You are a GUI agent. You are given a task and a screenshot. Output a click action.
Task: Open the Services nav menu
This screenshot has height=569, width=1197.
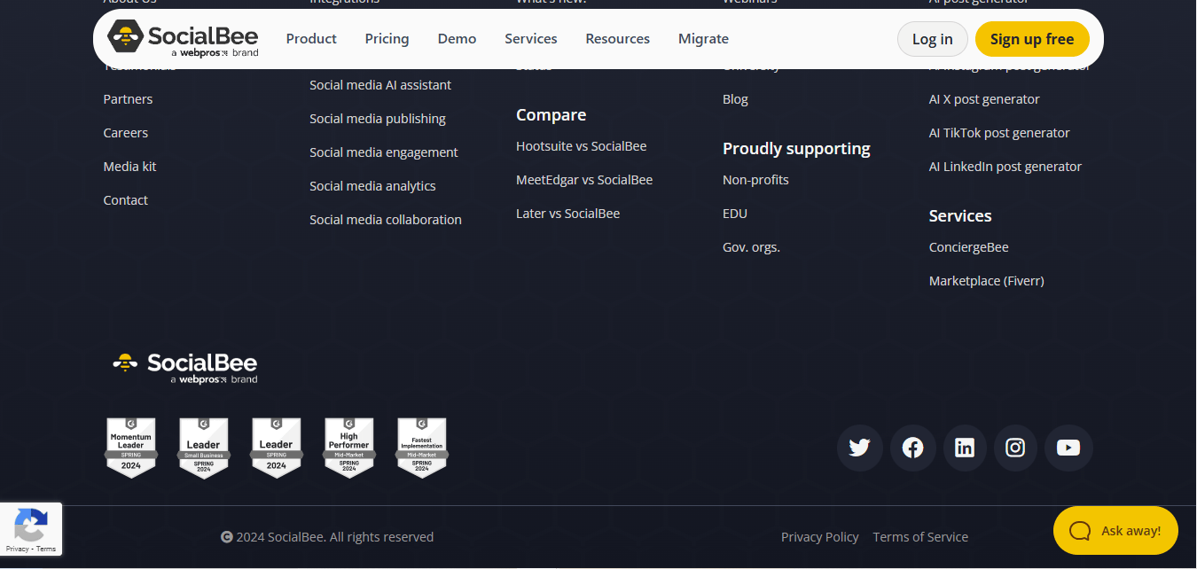pos(531,39)
